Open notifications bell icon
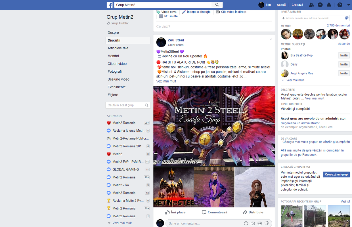This screenshot has width=352, height=227. point(329,5)
